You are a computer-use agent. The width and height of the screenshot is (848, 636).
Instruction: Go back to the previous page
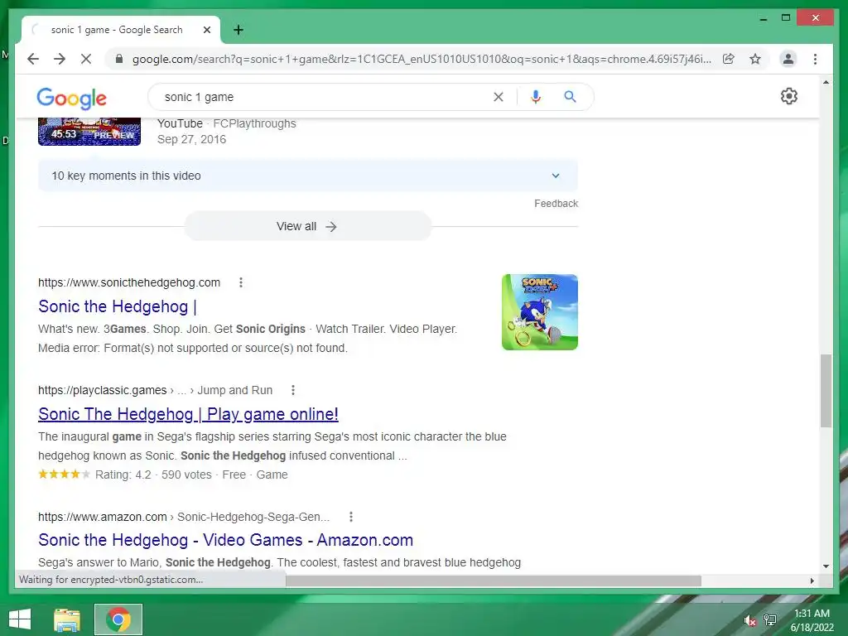click(33, 59)
